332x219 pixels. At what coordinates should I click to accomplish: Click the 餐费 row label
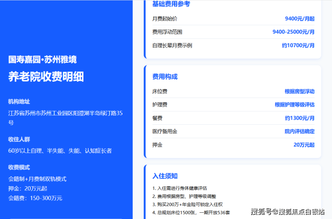point(157,118)
